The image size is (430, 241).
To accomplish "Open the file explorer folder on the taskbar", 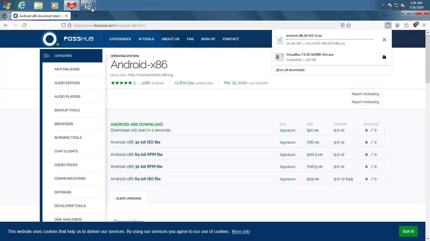I will coord(38,5).
